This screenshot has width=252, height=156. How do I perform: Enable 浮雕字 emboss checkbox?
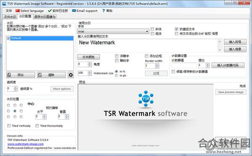[117, 56]
